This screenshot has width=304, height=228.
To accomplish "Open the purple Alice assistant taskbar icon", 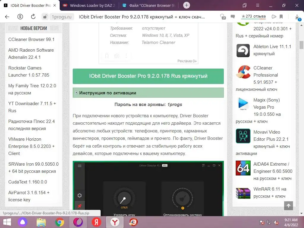I will pos(23,222).
